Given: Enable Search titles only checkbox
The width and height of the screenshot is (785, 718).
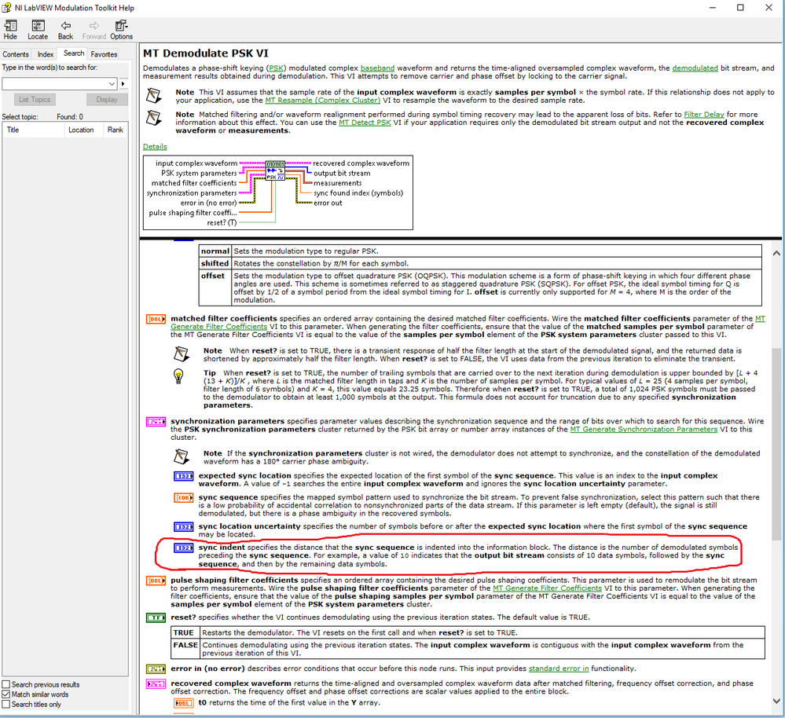Looking at the screenshot, I should (x=6, y=705).
